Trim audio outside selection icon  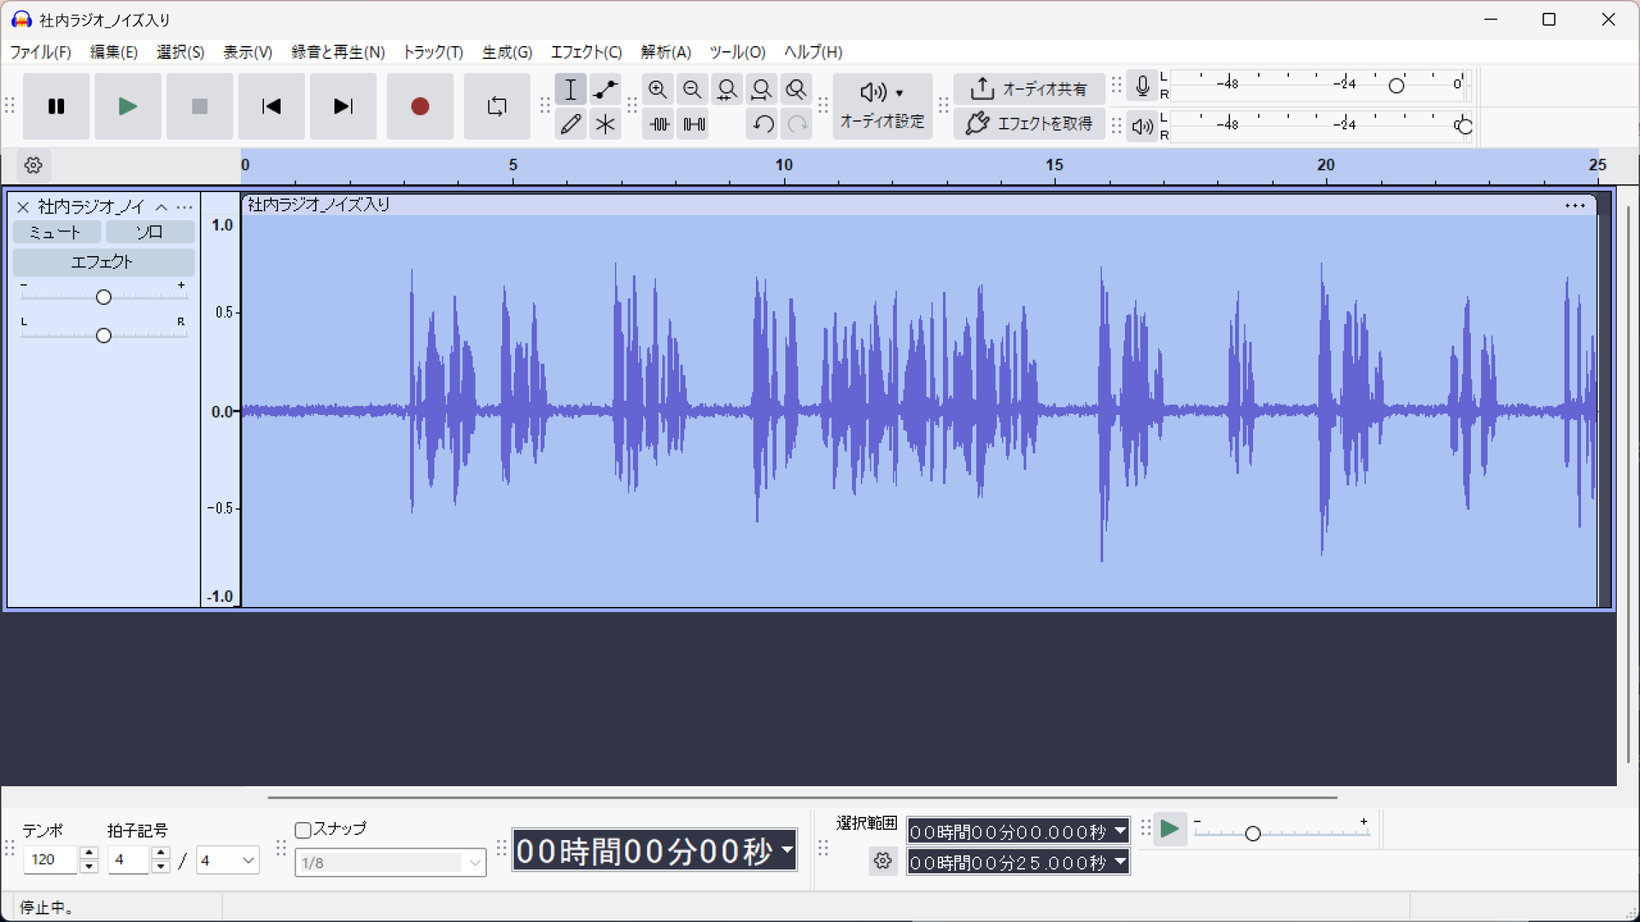(659, 125)
